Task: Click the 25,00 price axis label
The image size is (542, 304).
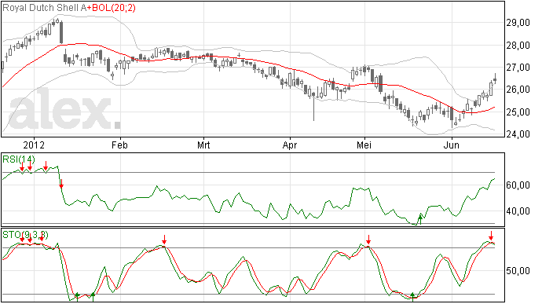Action: 518,112
